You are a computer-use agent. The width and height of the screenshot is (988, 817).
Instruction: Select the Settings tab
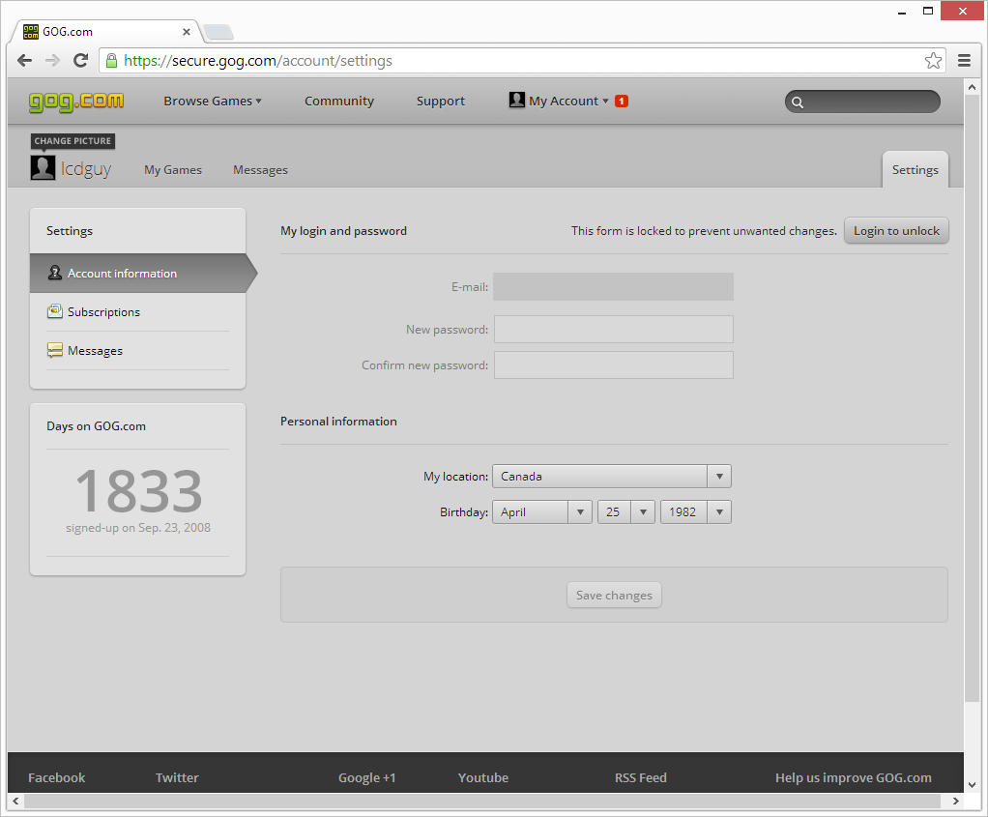(x=915, y=169)
